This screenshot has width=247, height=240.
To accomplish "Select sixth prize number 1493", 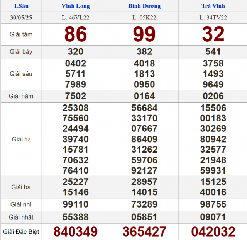I will pyautogui.click(x=213, y=74).
